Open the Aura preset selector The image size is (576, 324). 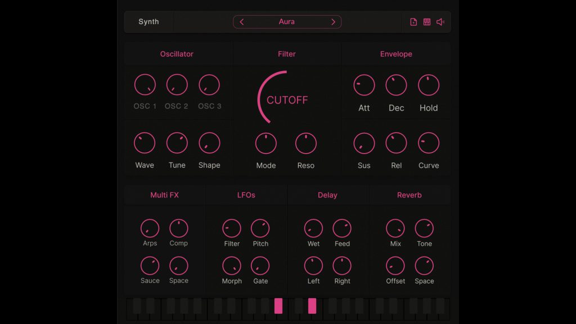287,21
